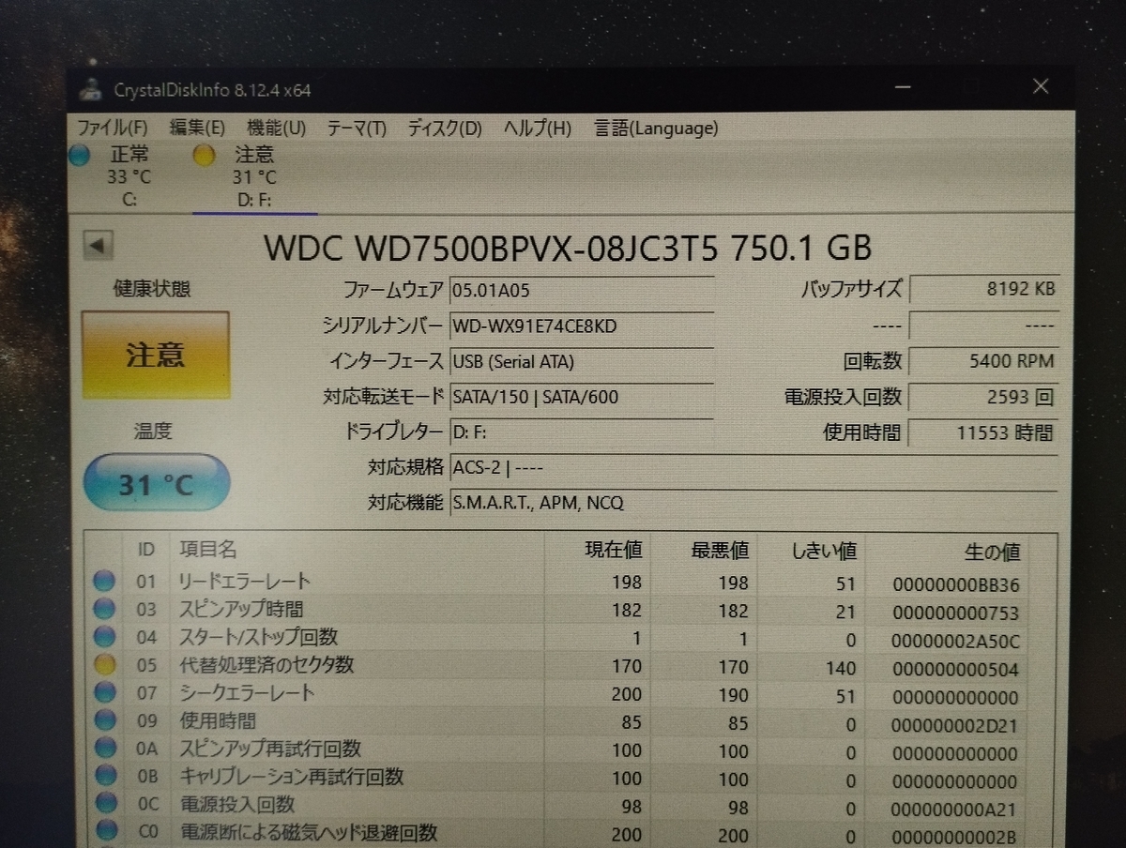Click the drive letter field D: F:
This screenshot has height=848, width=1126.
[582, 432]
